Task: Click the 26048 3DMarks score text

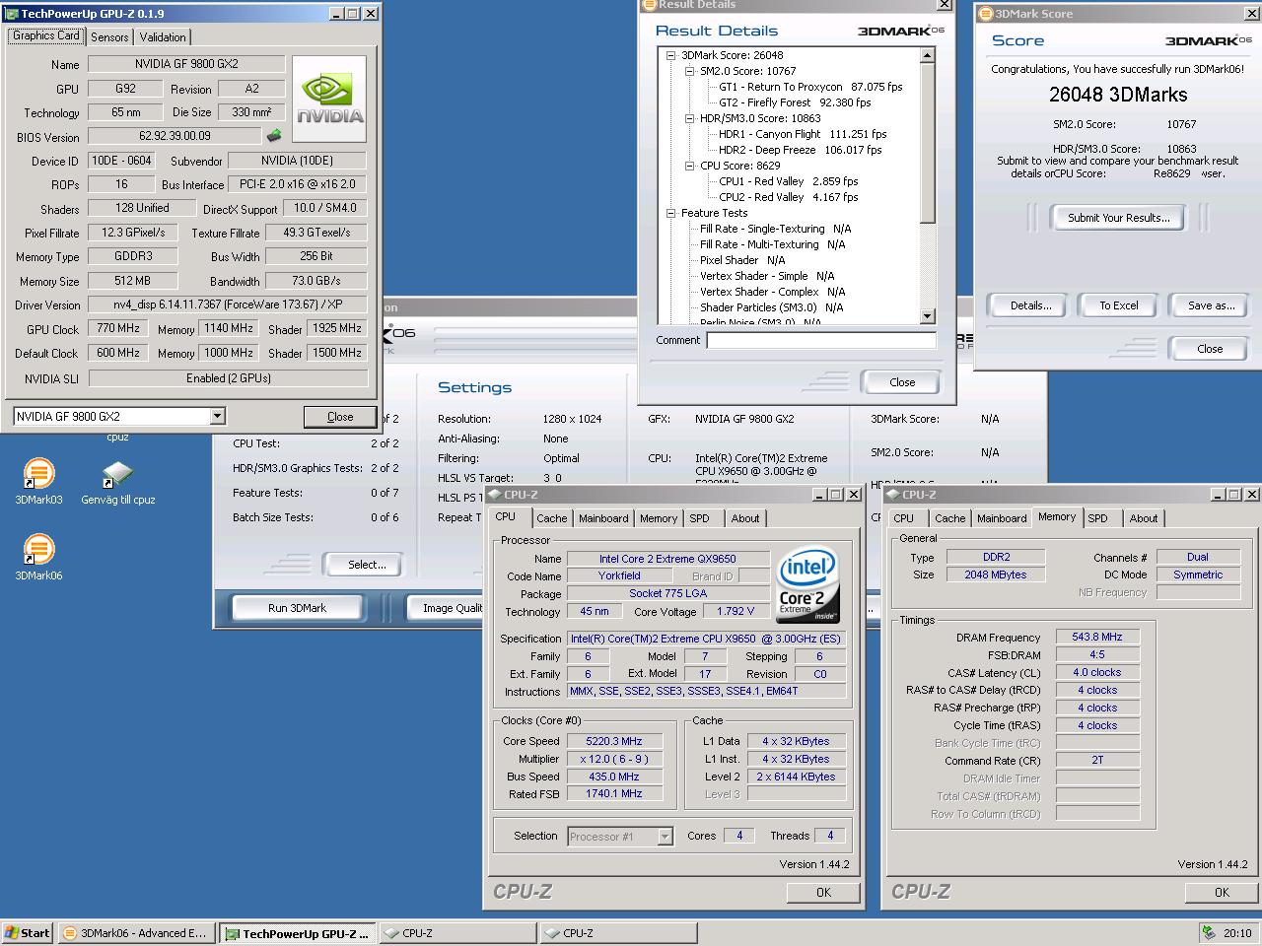Action: [x=1118, y=95]
